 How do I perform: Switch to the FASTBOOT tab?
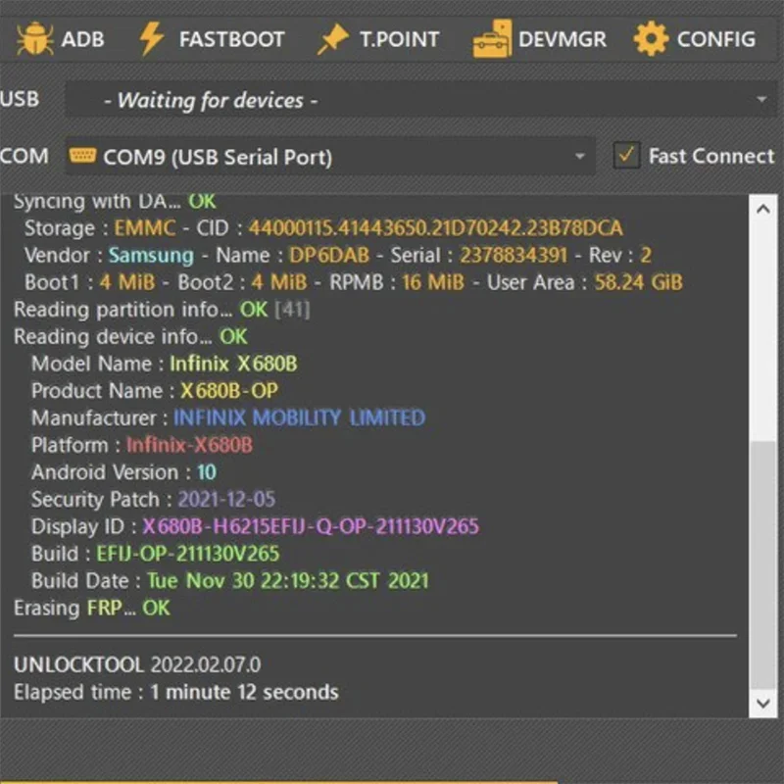pos(212,39)
